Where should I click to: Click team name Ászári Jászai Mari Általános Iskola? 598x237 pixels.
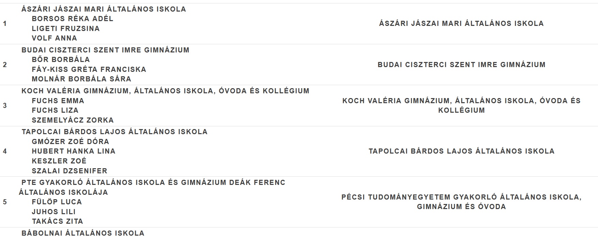pyautogui.click(x=104, y=9)
